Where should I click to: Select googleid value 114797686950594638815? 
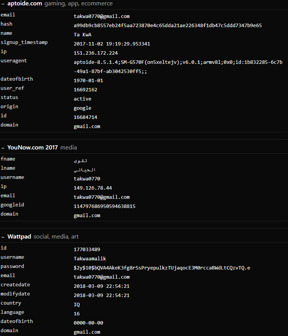click(105, 206)
